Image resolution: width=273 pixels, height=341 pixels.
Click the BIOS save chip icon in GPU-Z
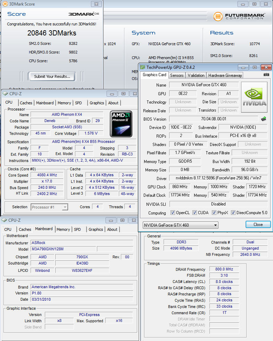(x=263, y=119)
